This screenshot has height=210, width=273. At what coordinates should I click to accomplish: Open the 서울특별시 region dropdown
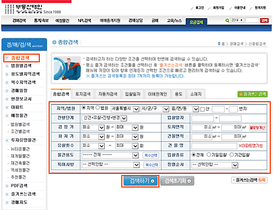click(125, 109)
